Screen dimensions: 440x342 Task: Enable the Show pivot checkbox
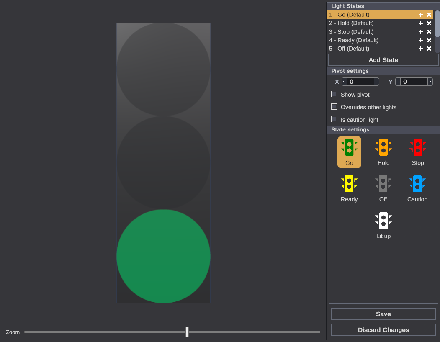click(334, 94)
